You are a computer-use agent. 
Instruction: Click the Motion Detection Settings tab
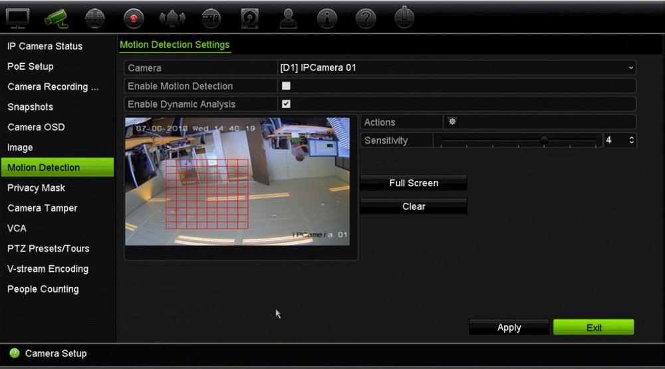point(175,45)
